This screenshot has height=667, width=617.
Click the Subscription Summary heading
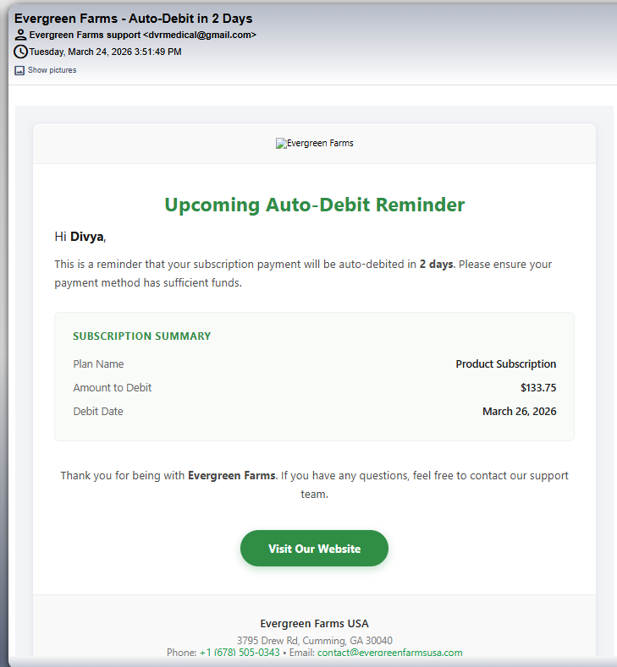[x=141, y=336]
